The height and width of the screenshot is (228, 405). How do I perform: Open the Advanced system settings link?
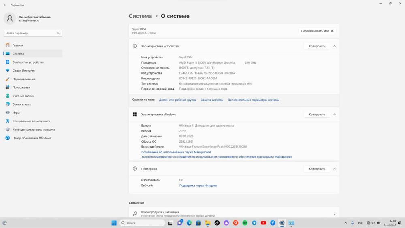click(x=253, y=100)
